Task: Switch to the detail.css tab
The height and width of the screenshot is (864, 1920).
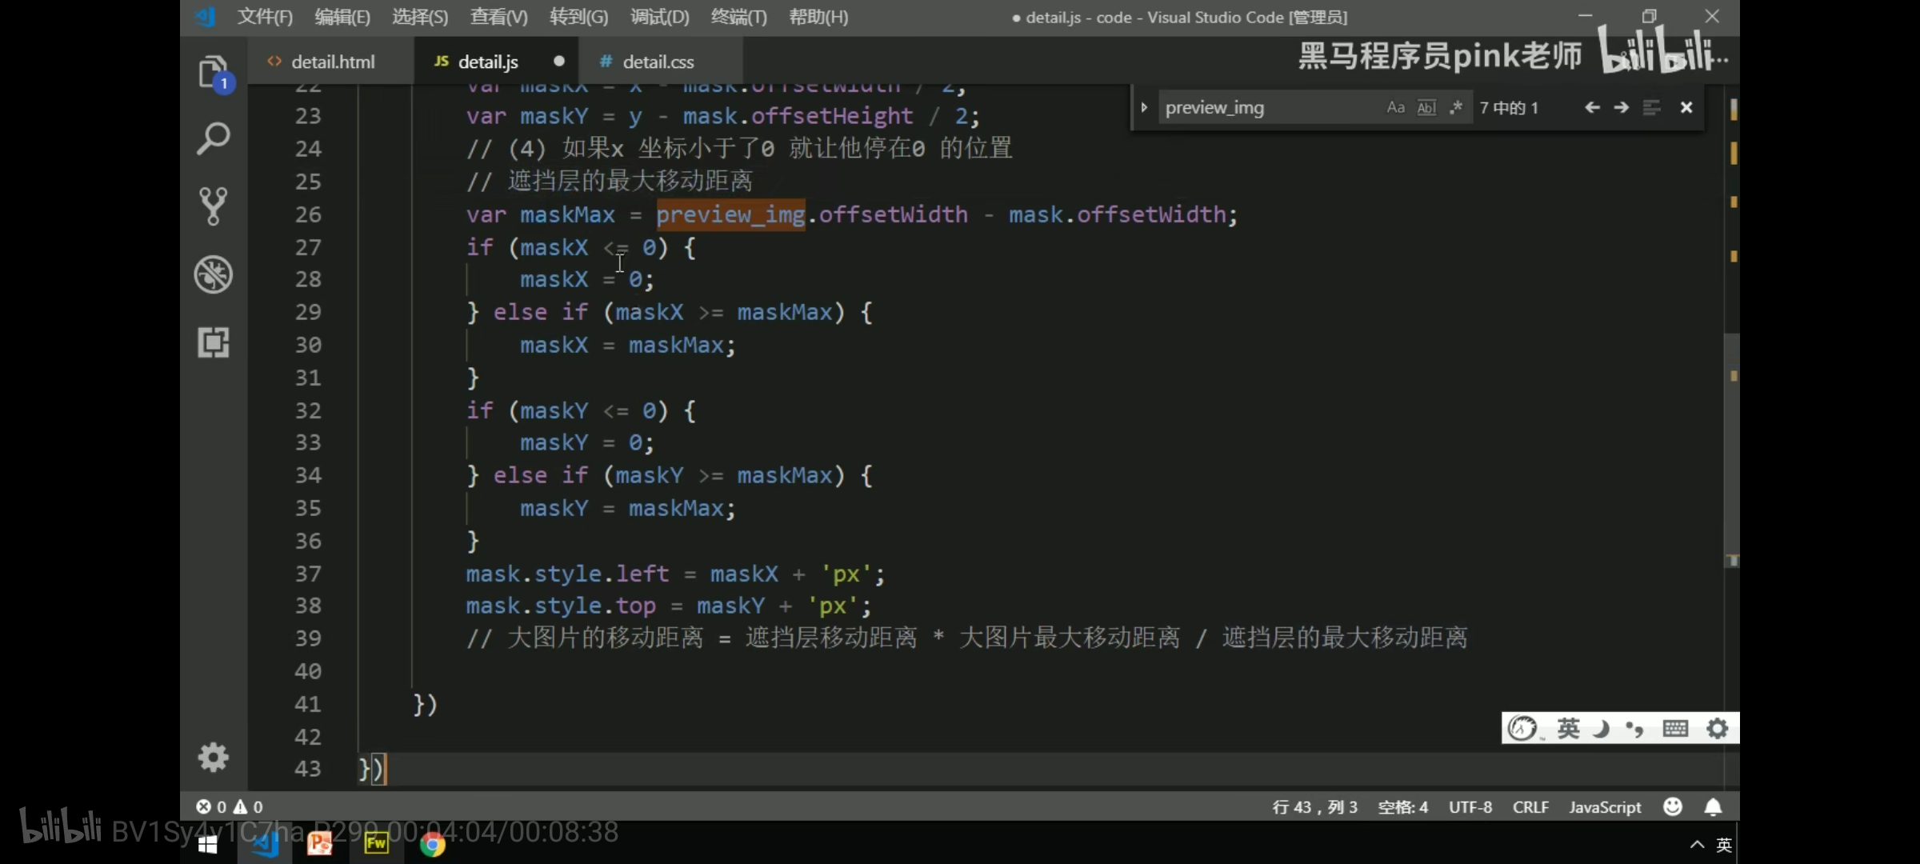Action: [x=658, y=62]
